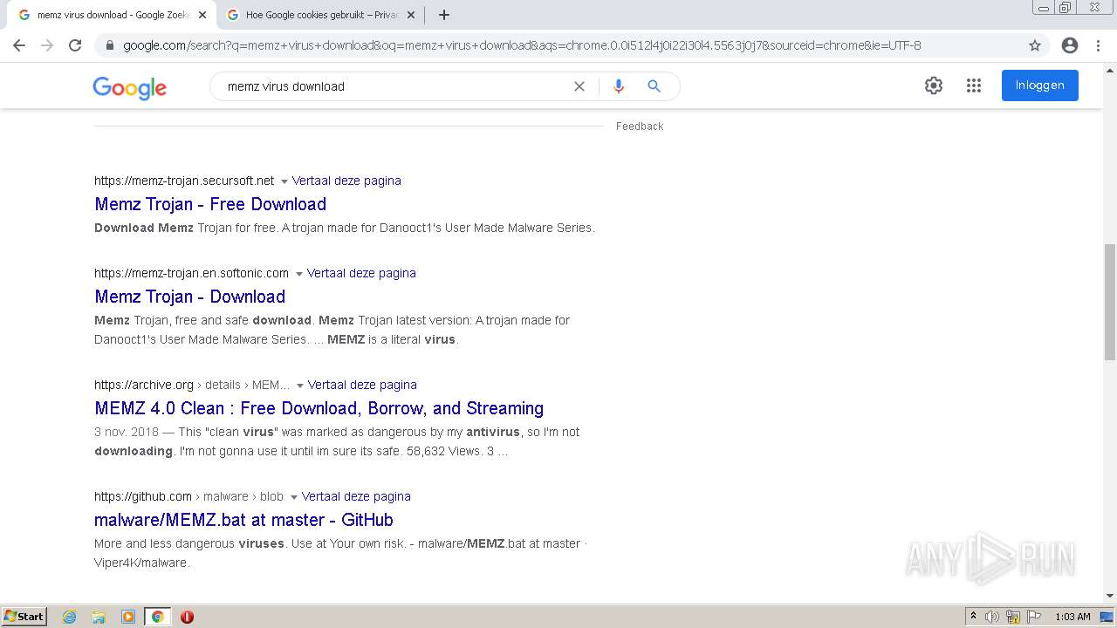The image size is (1117, 628).
Task: Show hidden tray icons arrow
Action: 973,617
